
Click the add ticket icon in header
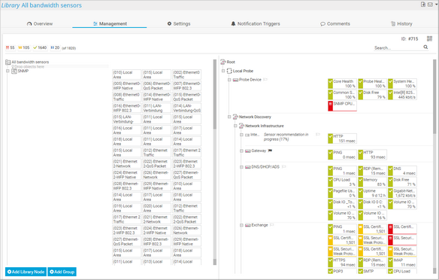pyautogui.click(x=423, y=5)
